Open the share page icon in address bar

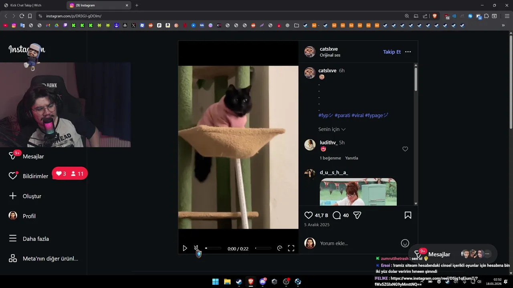click(425, 16)
